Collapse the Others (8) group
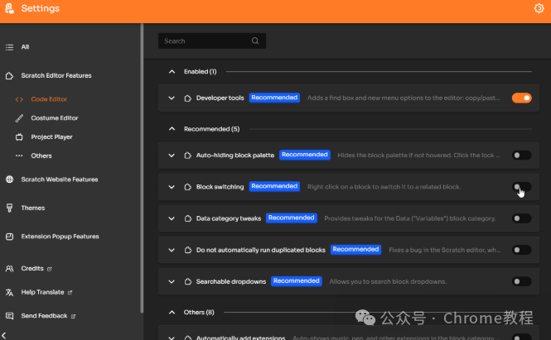This screenshot has height=340, width=551. pyautogui.click(x=172, y=312)
